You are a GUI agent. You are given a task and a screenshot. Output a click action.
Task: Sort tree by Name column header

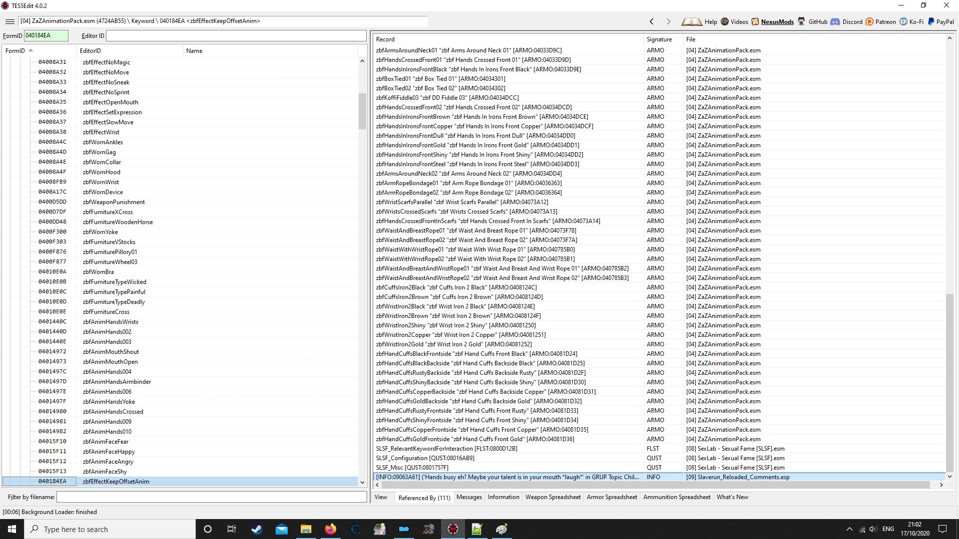[270, 50]
